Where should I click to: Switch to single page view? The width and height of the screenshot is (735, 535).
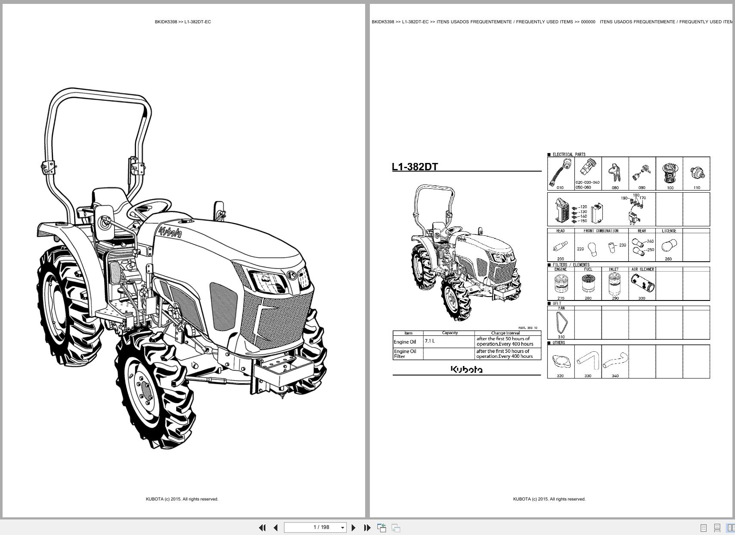(704, 528)
